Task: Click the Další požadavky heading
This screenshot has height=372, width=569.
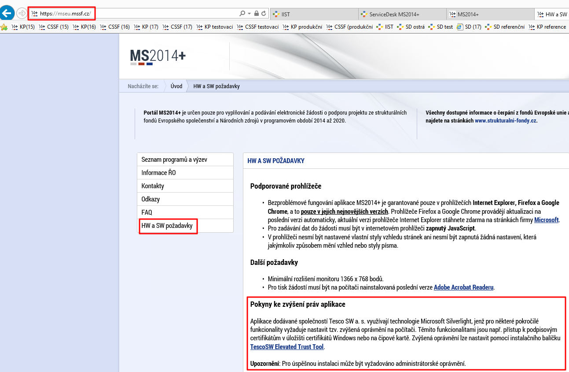Action: click(x=274, y=262)
